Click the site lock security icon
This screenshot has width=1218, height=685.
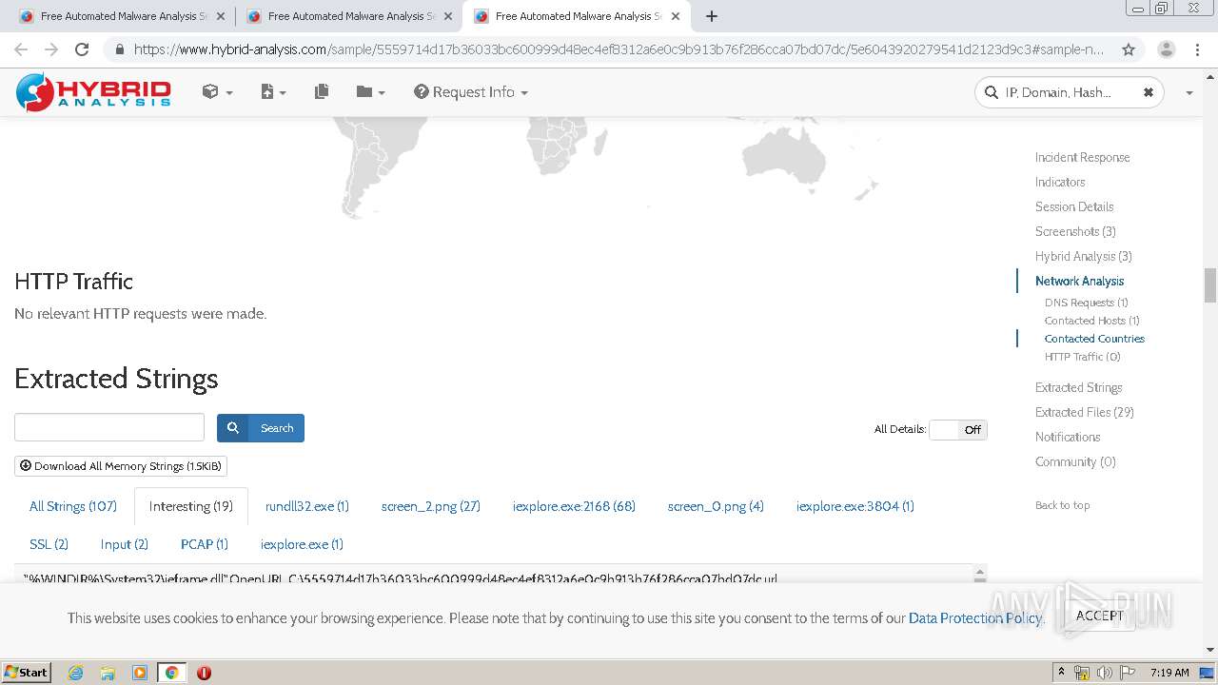pos(119,49)
